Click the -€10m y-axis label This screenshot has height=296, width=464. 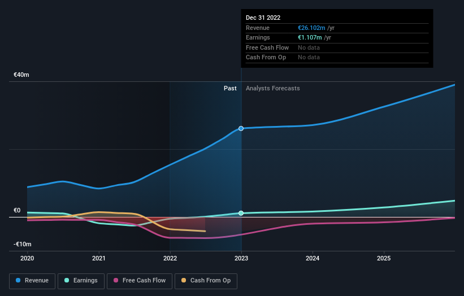click(23, 244)
